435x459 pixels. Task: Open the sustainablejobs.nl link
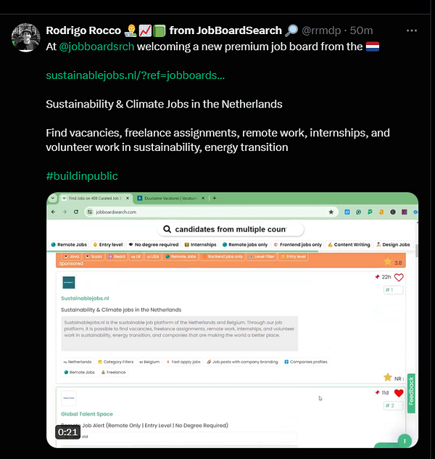[x=136, y=75]
